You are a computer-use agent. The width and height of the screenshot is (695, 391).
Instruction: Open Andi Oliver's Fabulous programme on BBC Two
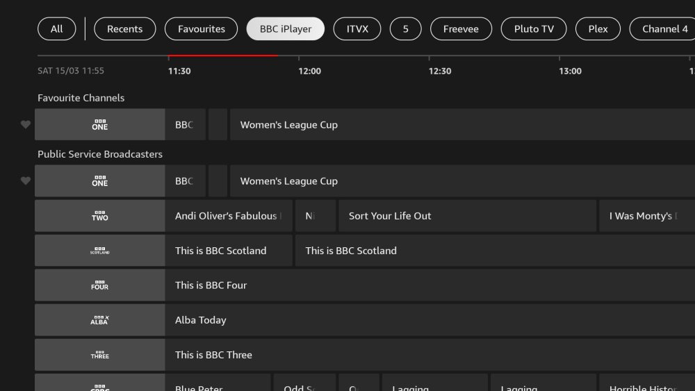[x=229, y=216]
